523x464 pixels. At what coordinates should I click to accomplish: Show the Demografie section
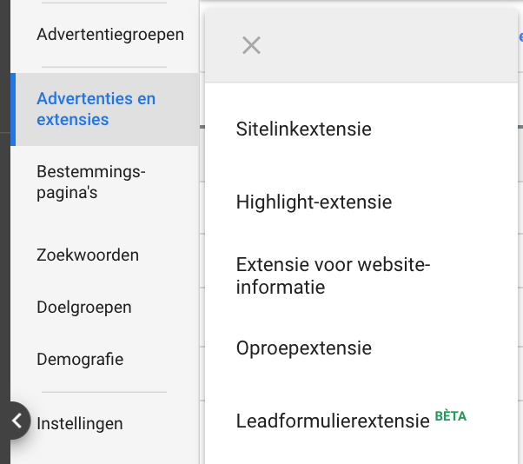tap(80, 360)
